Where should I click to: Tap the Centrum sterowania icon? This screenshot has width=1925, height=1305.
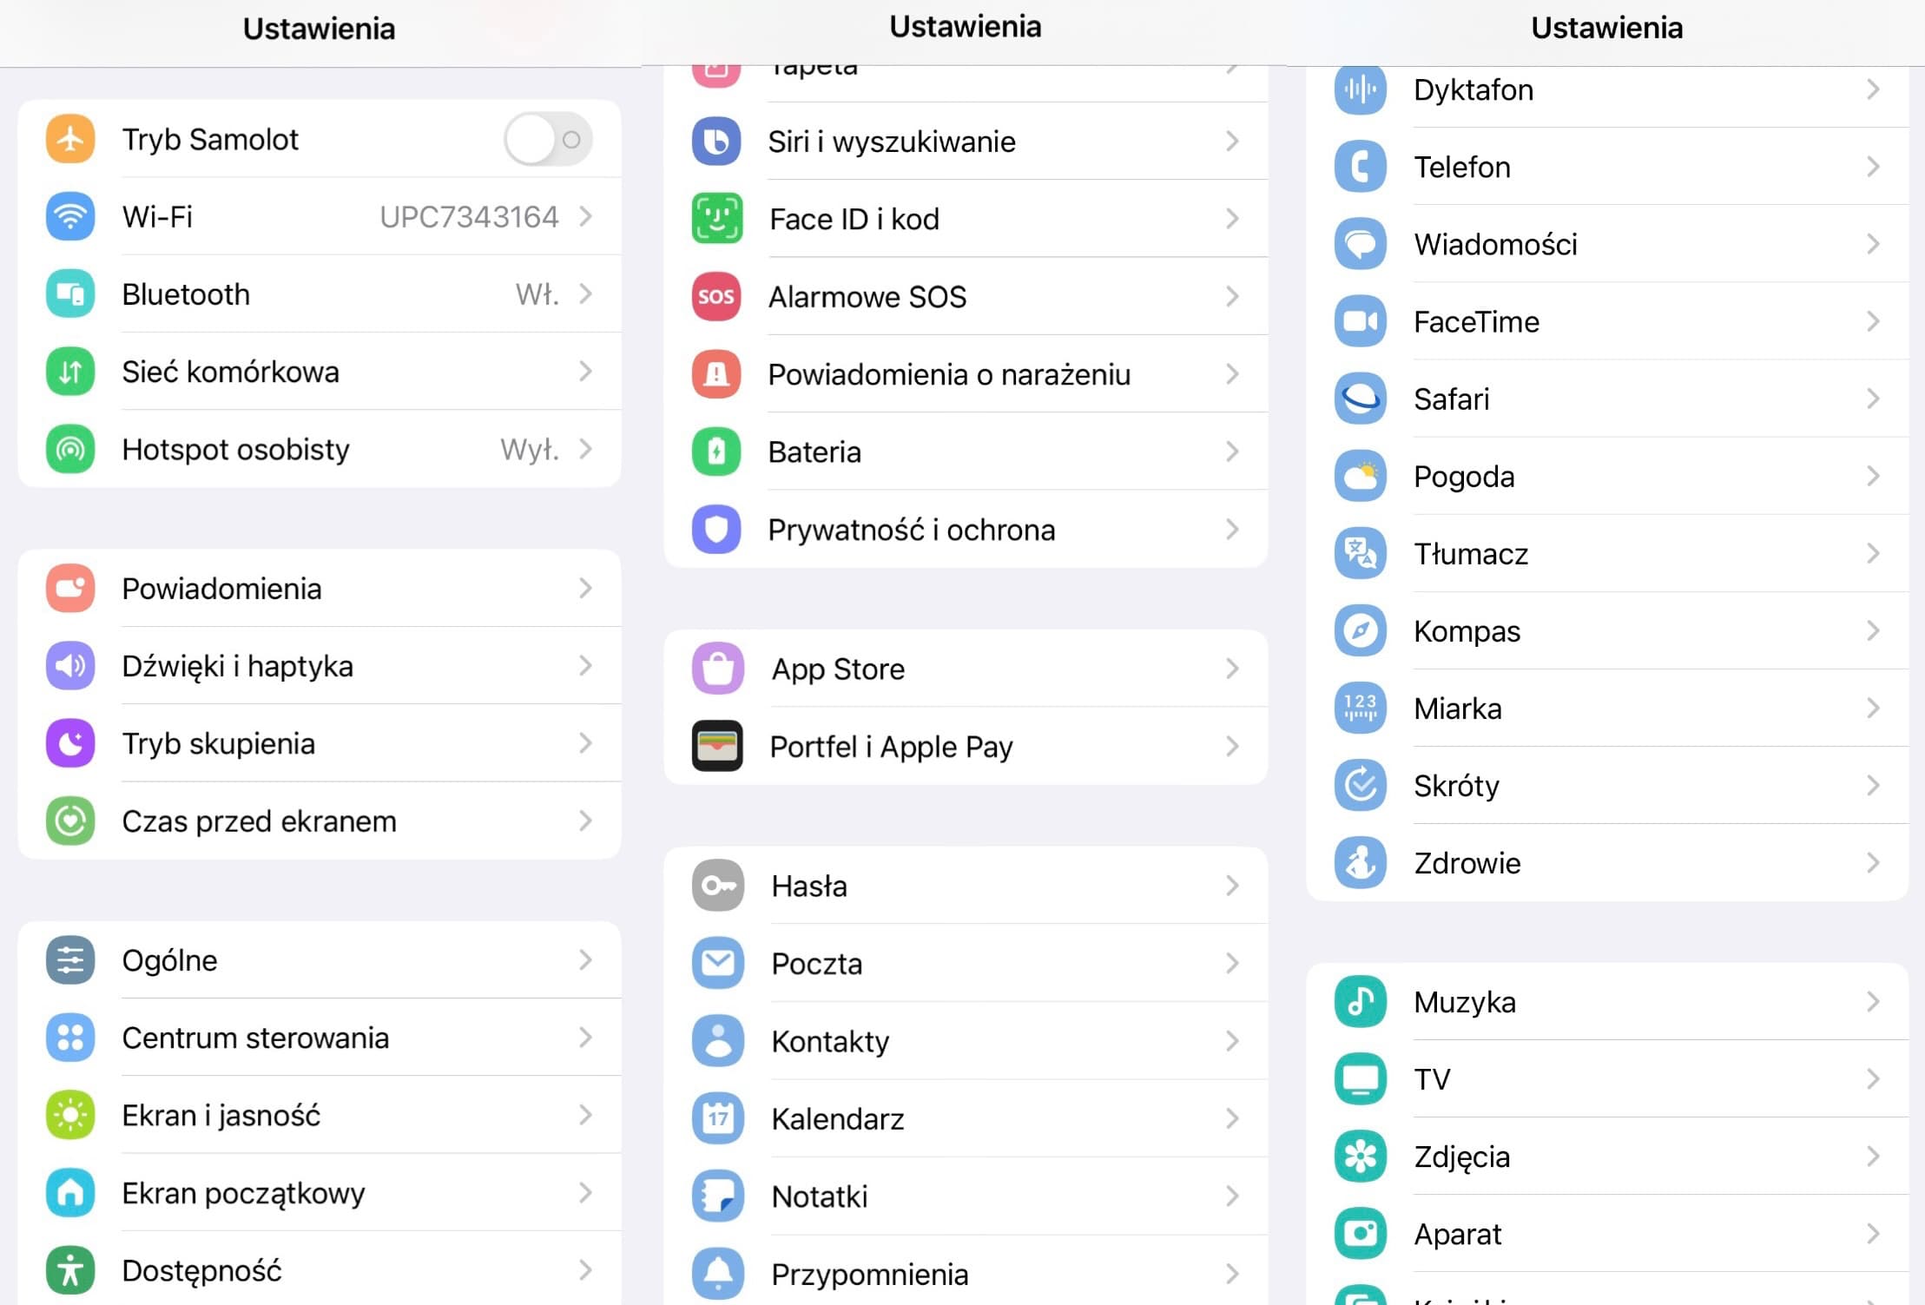coord(70,1038)
